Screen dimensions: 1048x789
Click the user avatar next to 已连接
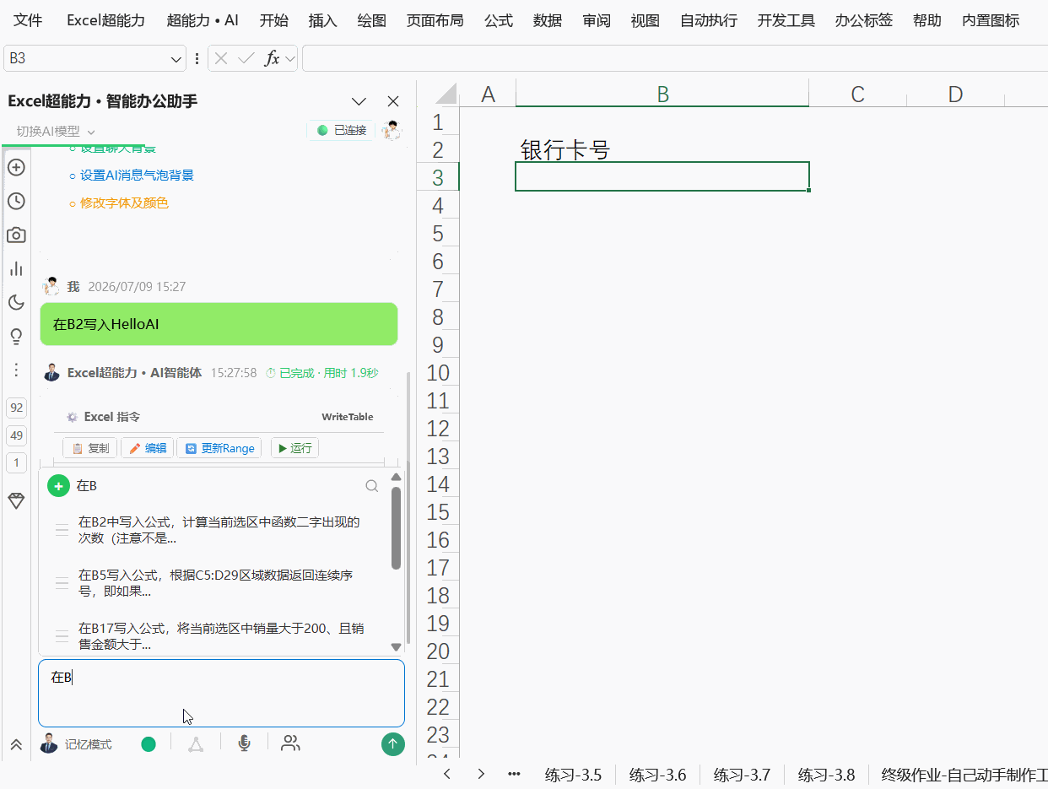click(x=392, y=130)
